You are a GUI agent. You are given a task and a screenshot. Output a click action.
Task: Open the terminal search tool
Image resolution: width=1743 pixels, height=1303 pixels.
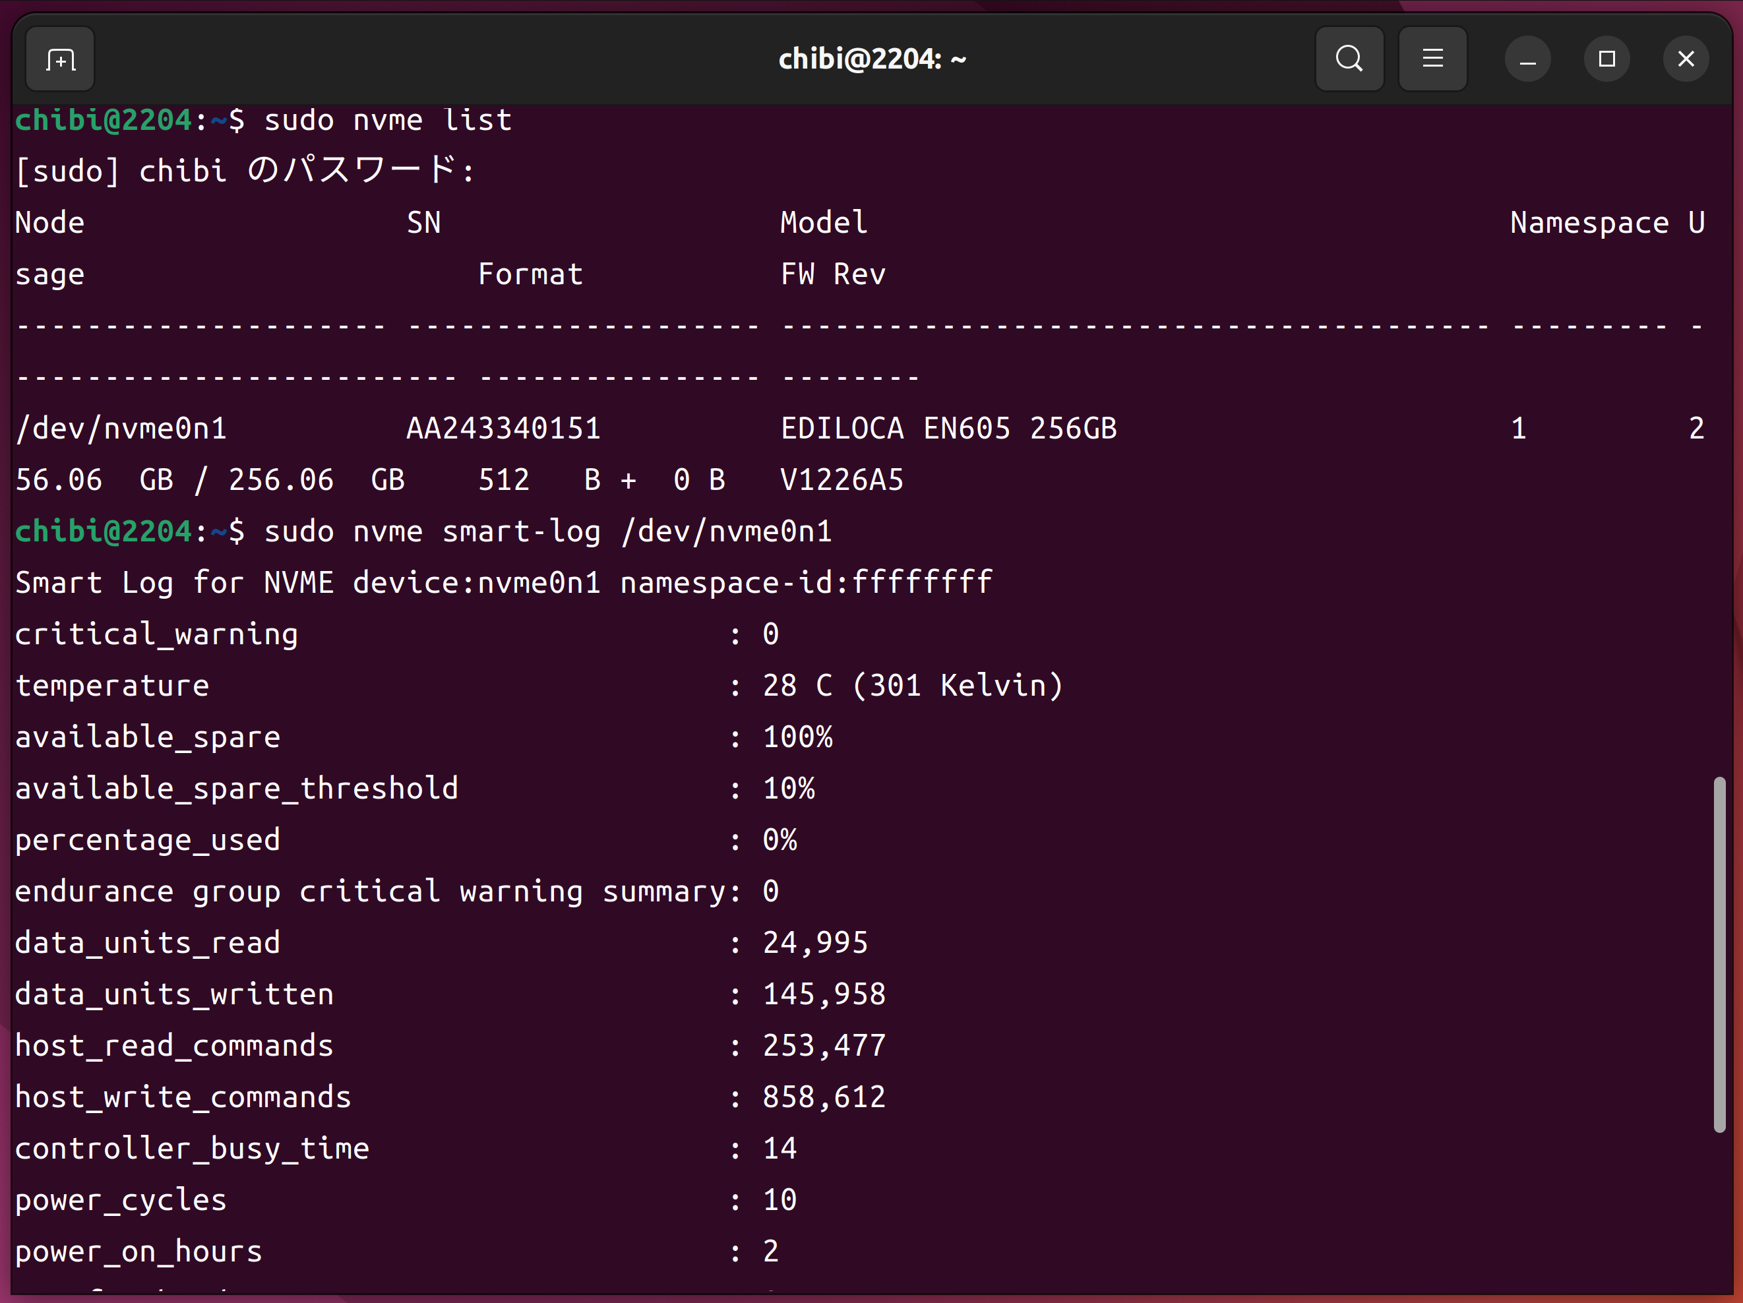(1349, 59)
